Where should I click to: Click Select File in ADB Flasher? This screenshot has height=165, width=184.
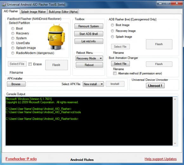pos(120,46)
